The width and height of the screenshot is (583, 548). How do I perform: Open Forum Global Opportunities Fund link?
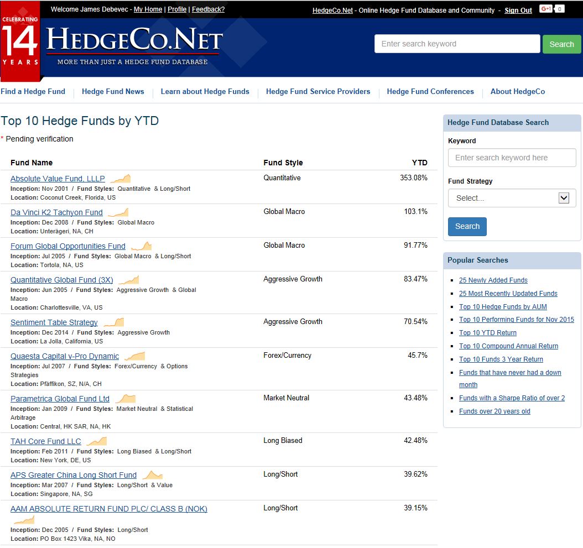tap(68, 246)
